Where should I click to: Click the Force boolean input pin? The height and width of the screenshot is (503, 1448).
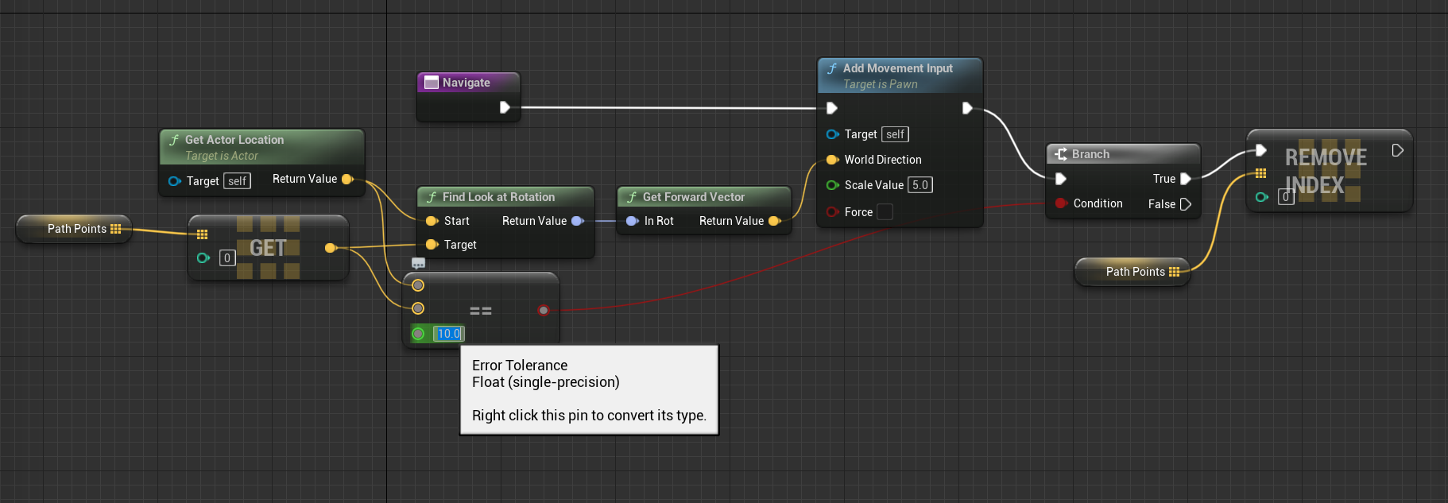(x=832, y=212)
